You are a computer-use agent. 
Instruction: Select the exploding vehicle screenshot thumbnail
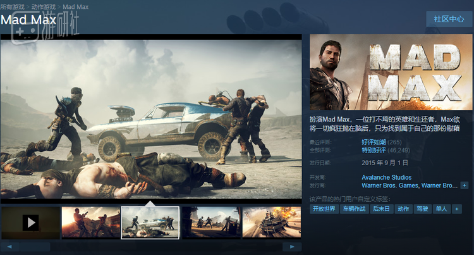coord(272,223)
